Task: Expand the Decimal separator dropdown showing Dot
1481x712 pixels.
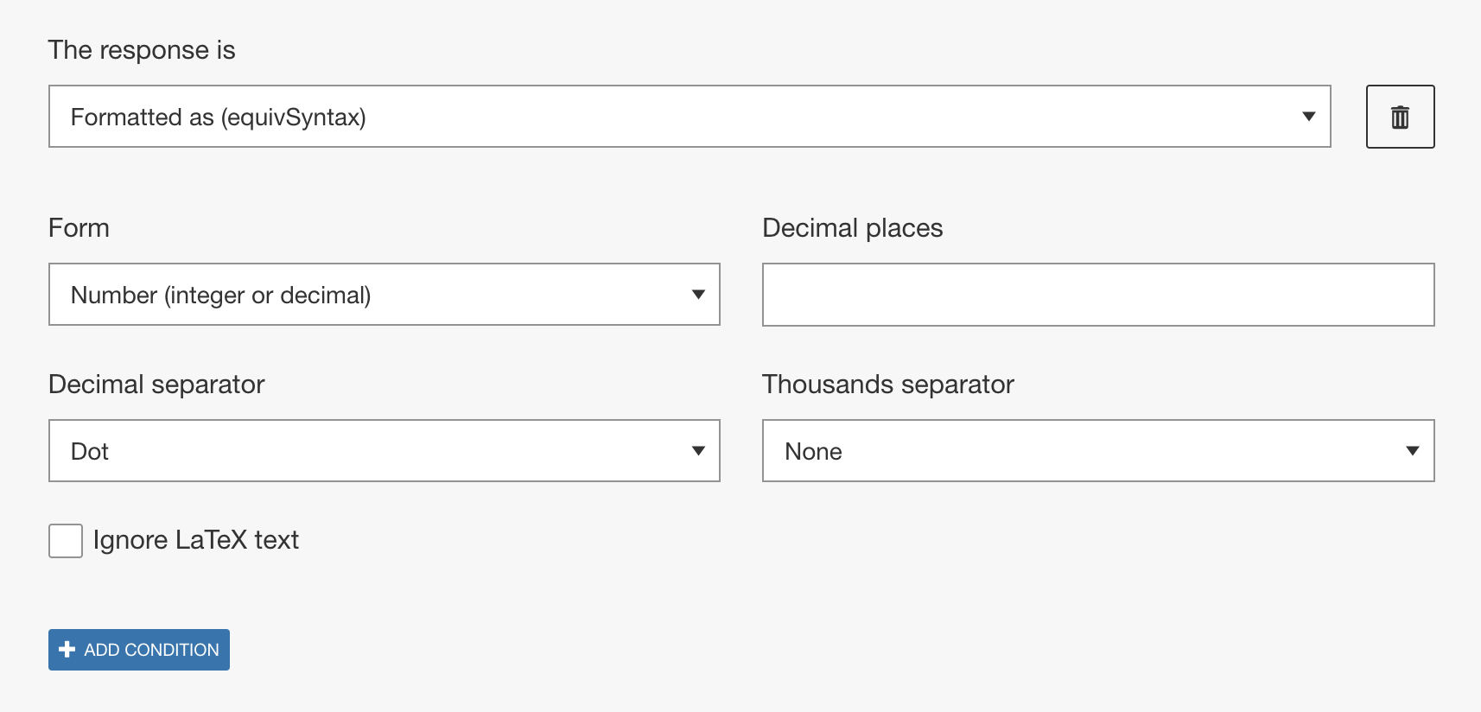Action: pos(385,451)
